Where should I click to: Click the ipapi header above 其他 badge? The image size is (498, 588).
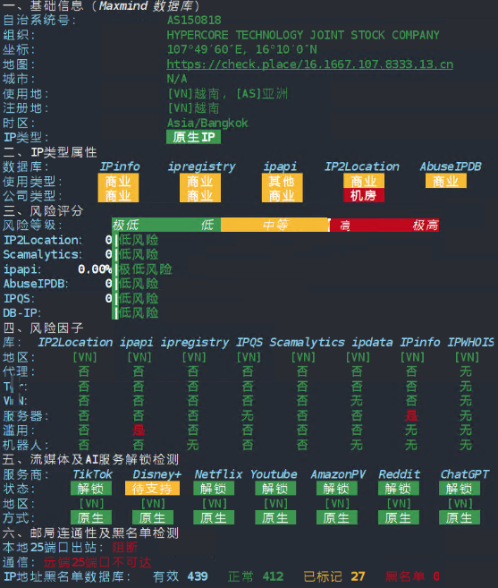click(280, 166)
